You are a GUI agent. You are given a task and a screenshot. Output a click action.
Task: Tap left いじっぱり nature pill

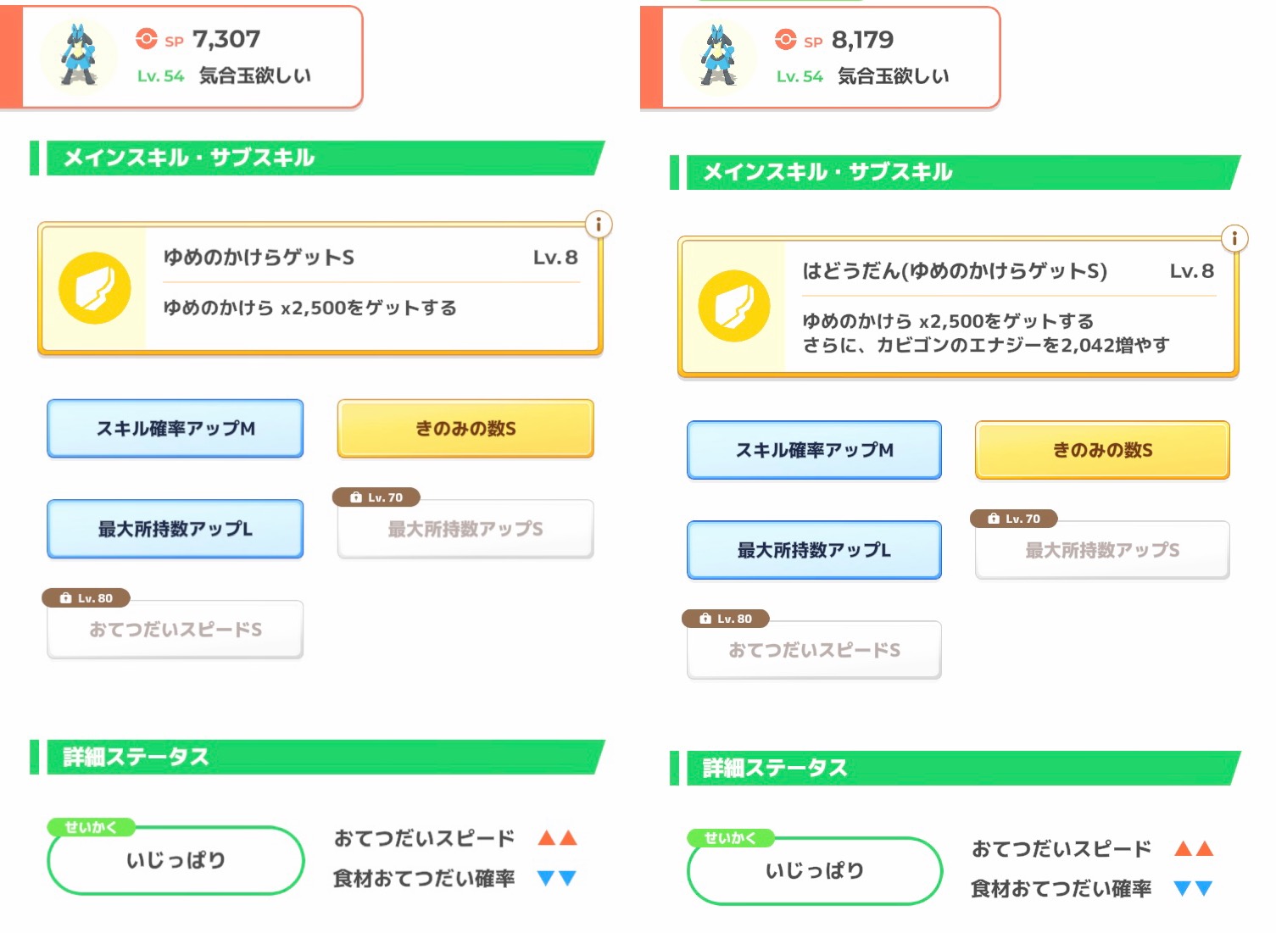click(x=176, y=860)
